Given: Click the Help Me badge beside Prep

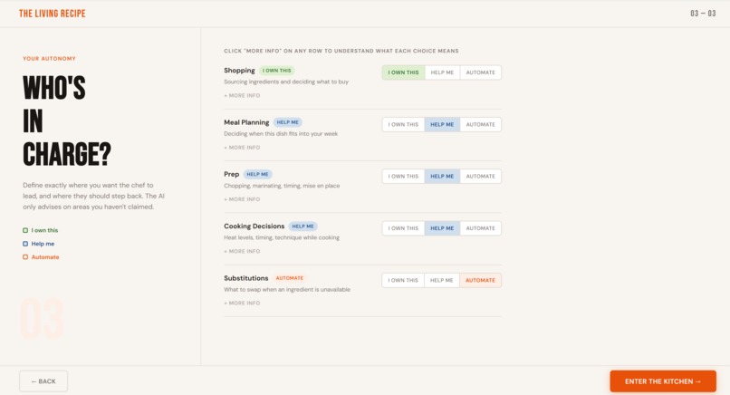Looking at the screenshot, I should pos(257,174).
